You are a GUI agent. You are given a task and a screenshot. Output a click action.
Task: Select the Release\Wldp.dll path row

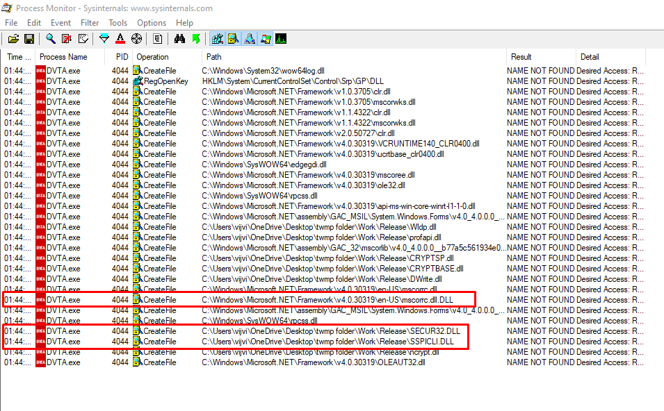click(319, 227)
